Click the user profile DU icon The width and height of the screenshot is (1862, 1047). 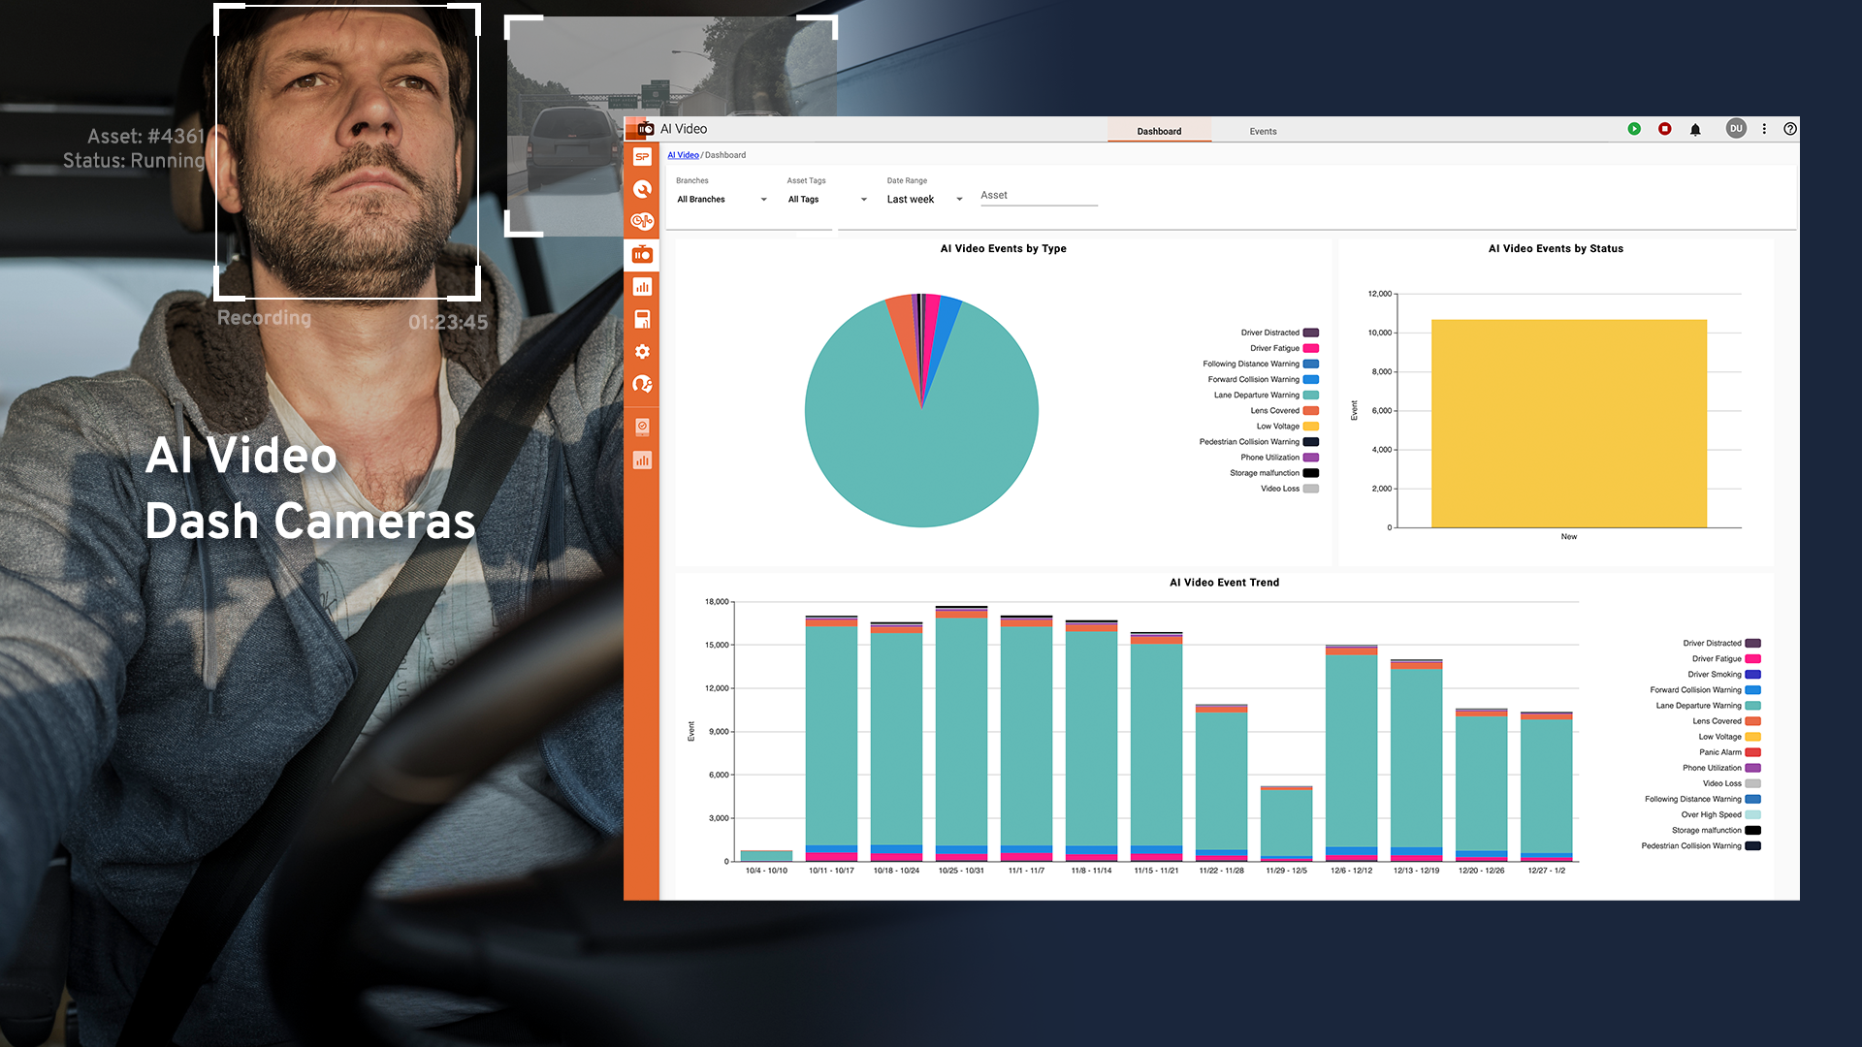pos(1734,128)
